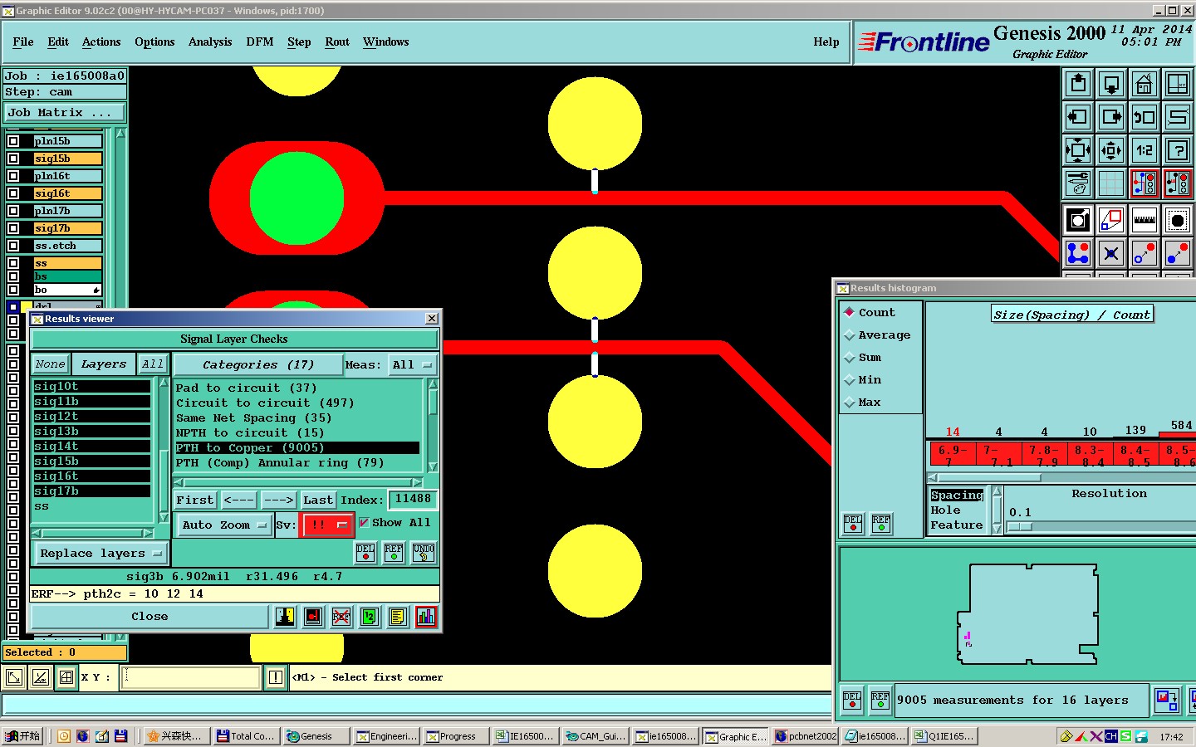Toggle the checkbox for layer sig16t

(13, 193)
